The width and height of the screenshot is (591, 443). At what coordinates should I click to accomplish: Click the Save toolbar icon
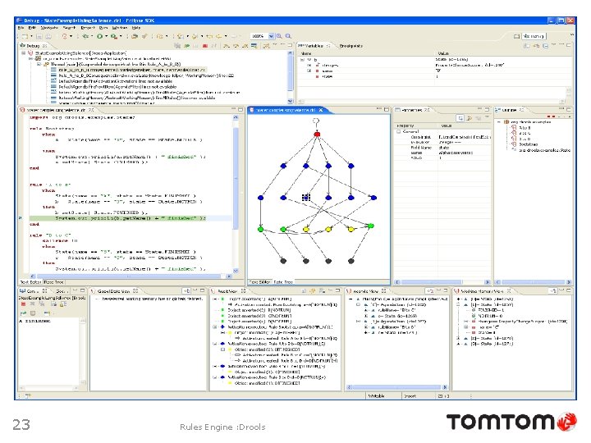(39, 36)
